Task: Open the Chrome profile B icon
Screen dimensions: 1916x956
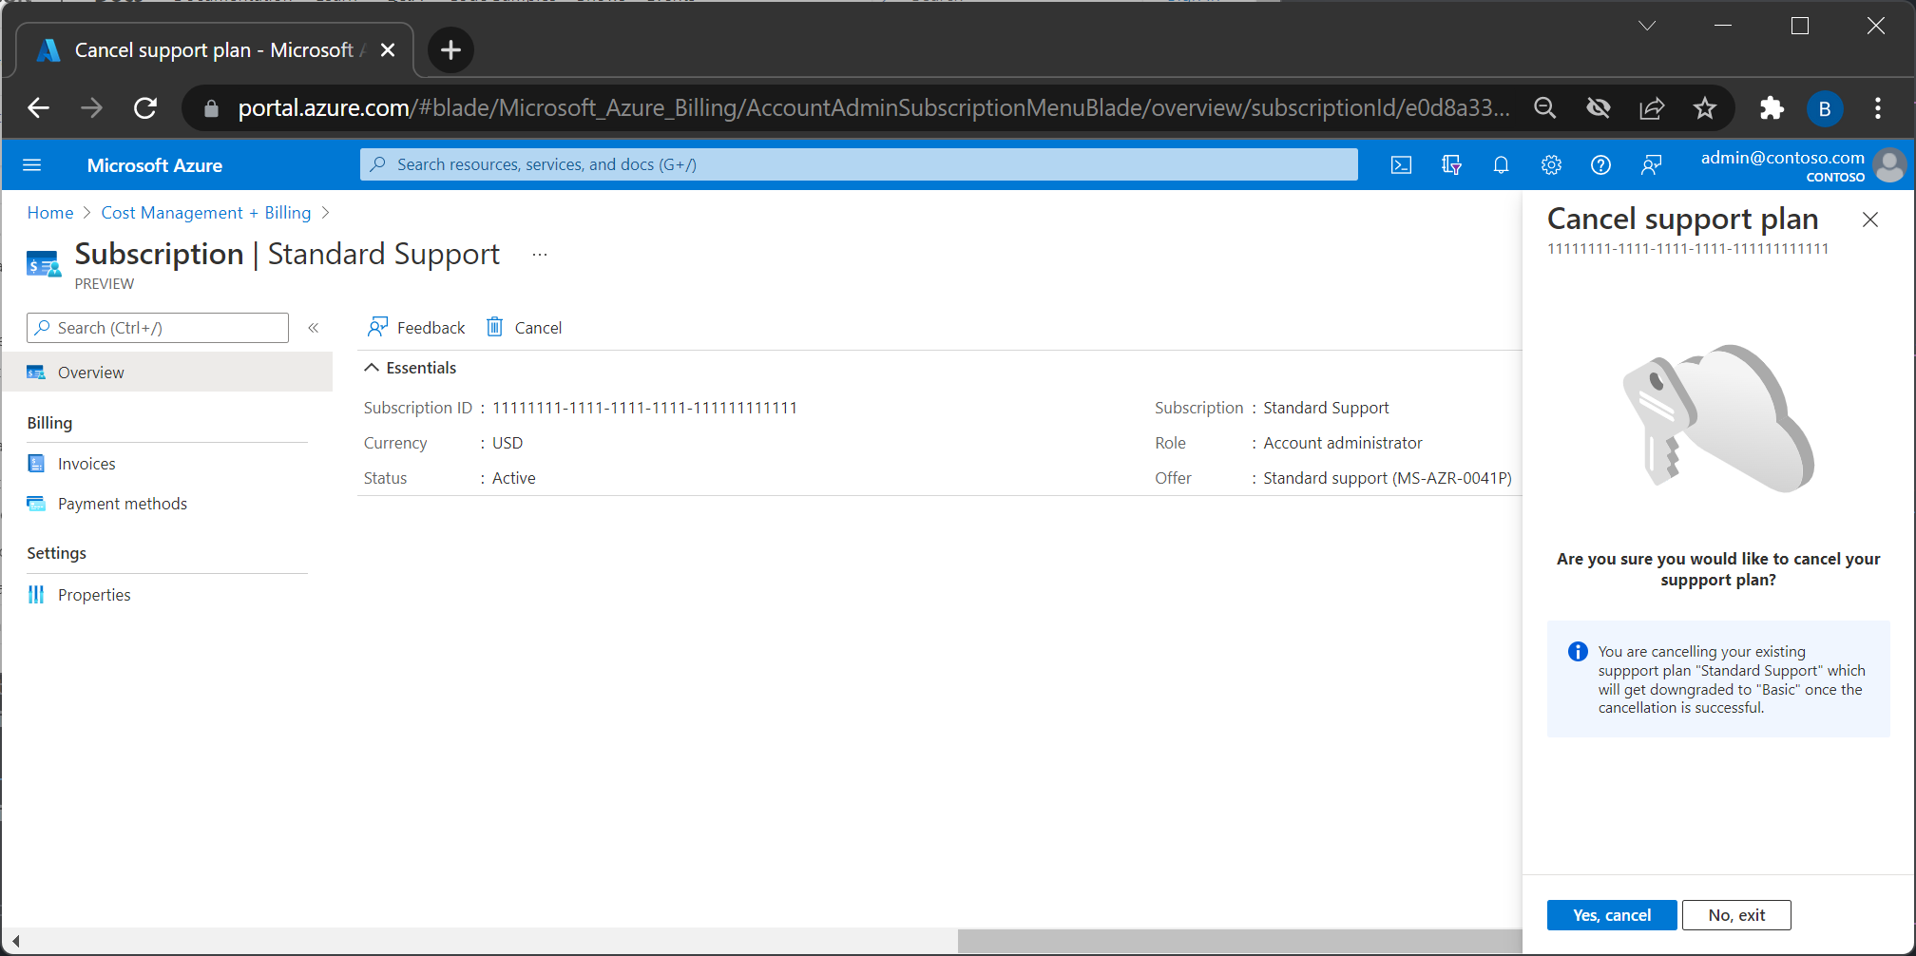Action: click(1824, 108)
